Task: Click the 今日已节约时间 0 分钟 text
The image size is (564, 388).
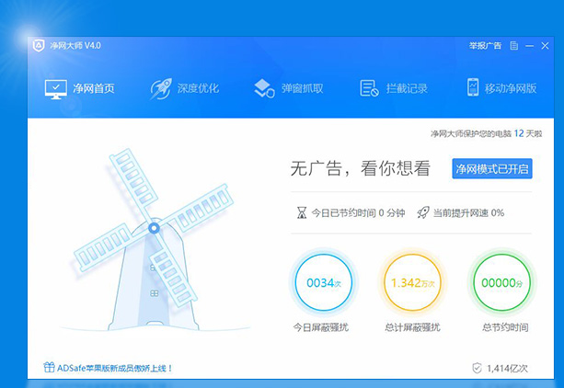Action: (358, 213)
